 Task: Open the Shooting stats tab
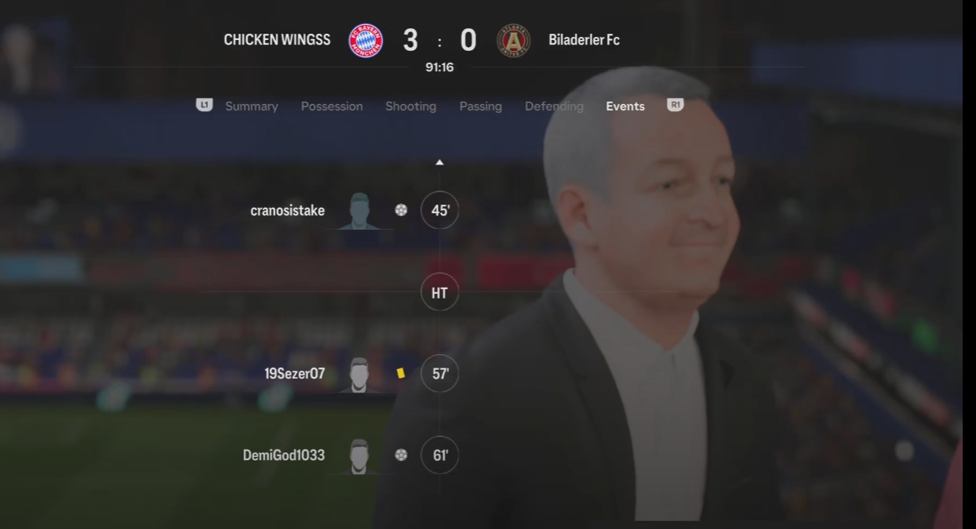(x=410, y=106)
